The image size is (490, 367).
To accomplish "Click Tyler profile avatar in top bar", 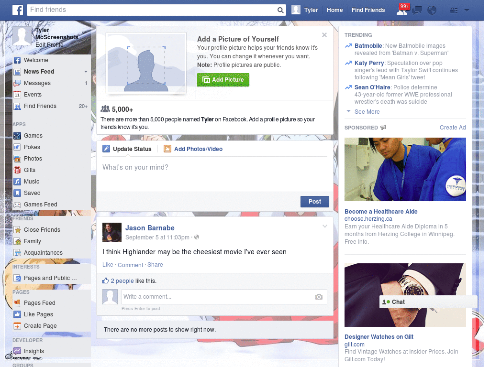I will [x=296, y=10].
